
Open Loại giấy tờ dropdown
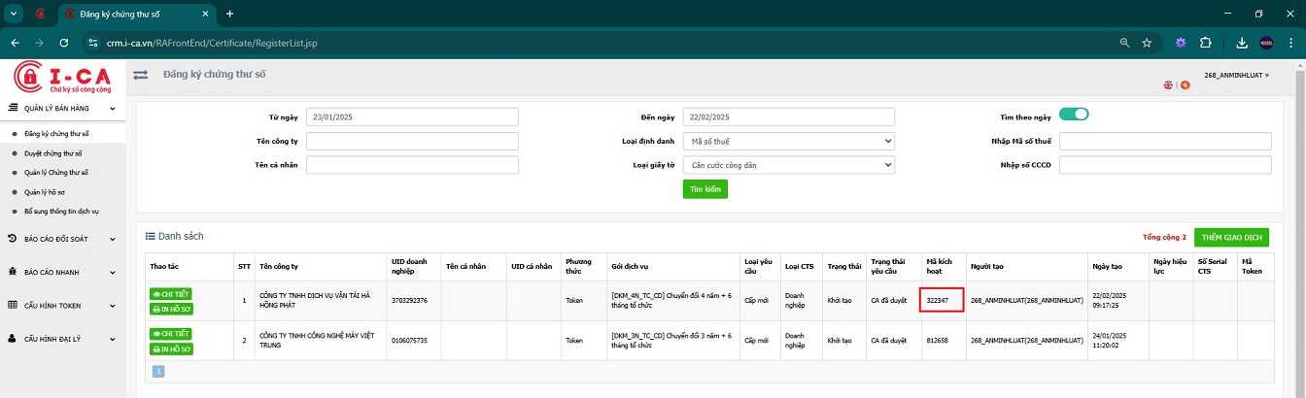(x=788, y=165)
